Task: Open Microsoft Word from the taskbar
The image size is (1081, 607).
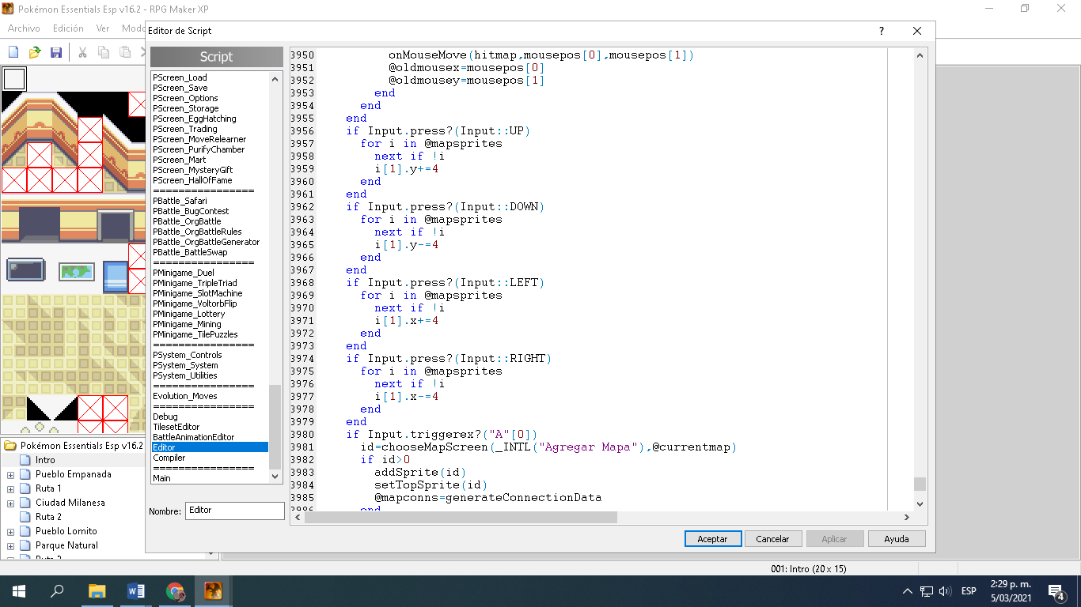Action: click(136, 590)
